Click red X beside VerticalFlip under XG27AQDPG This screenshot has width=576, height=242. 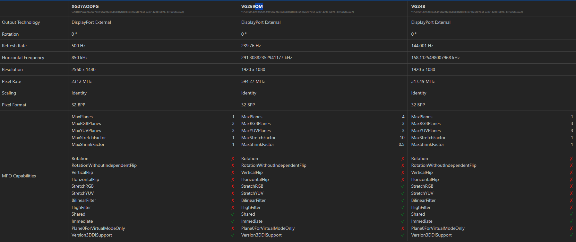233,173
